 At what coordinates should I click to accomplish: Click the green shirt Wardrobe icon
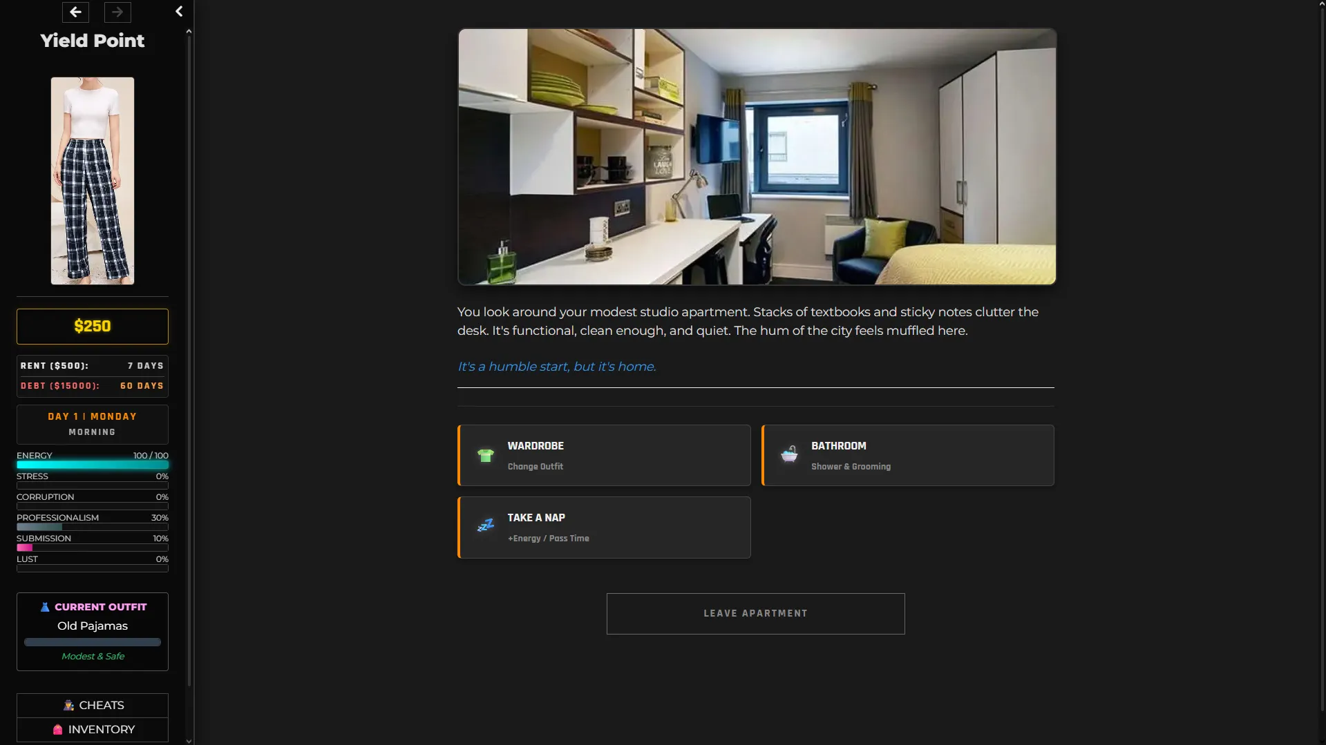tap(486, 456)
